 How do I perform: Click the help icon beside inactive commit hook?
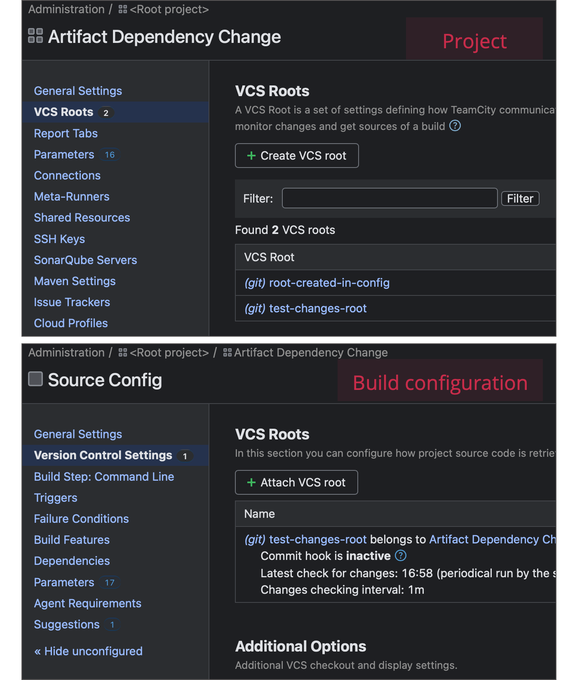399,556
